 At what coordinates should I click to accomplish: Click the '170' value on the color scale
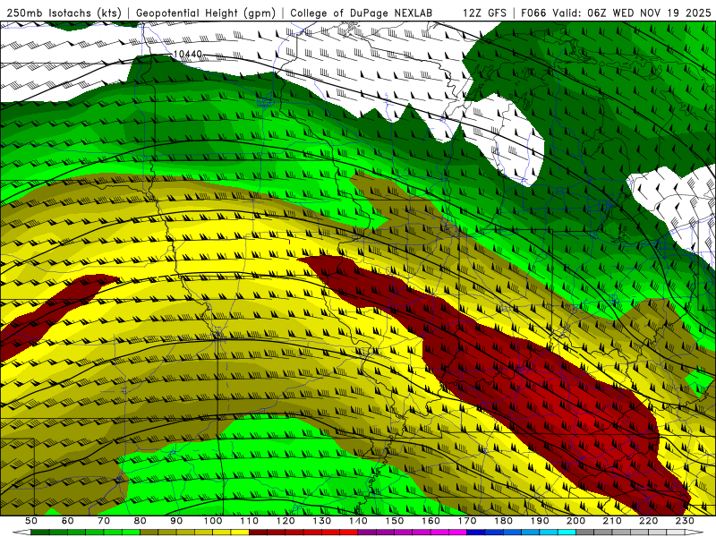(x=467, y=521)
